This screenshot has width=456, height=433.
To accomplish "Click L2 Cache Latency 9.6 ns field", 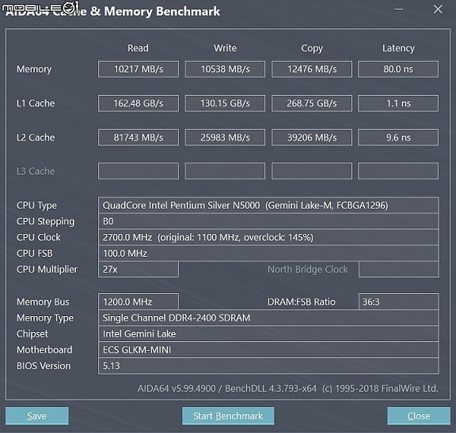I will coord(398,137).
